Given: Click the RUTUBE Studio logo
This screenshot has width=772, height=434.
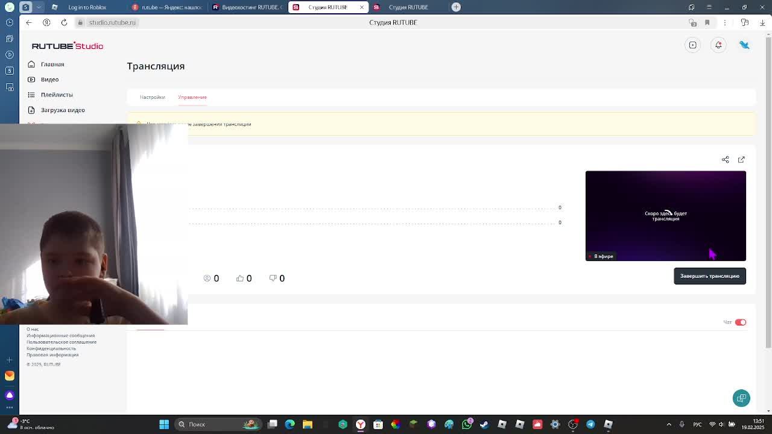Looking at the screenshot, I should [68, 46].
